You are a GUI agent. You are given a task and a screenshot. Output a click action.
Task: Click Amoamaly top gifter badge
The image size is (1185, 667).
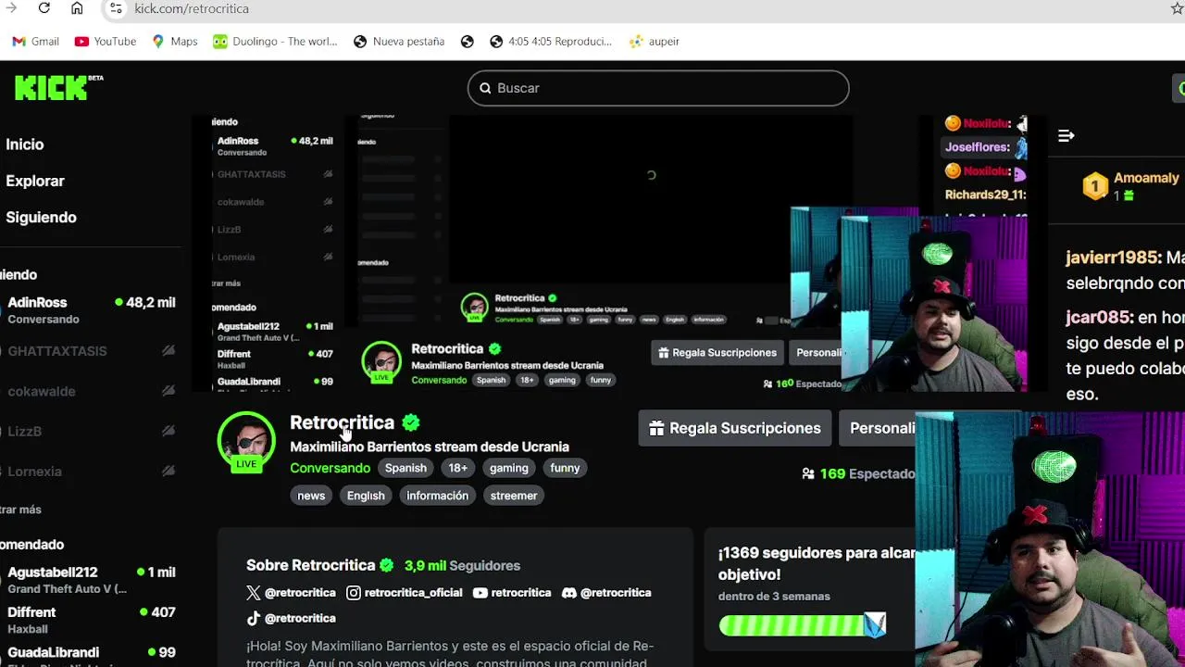[x=1095, y=186]
